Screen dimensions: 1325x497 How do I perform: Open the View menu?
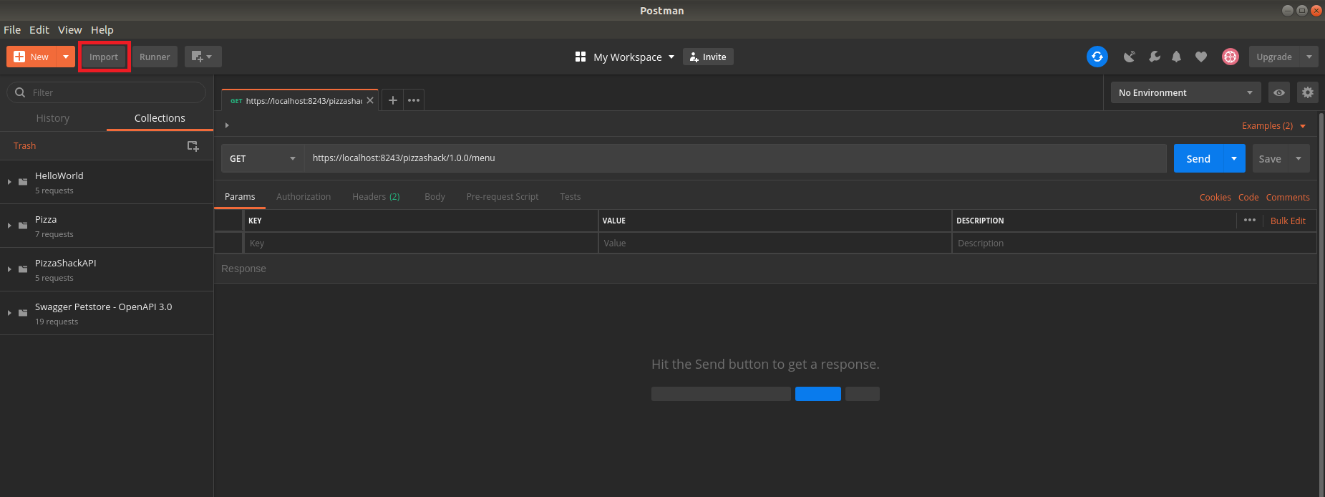click(x=69, y=29)
